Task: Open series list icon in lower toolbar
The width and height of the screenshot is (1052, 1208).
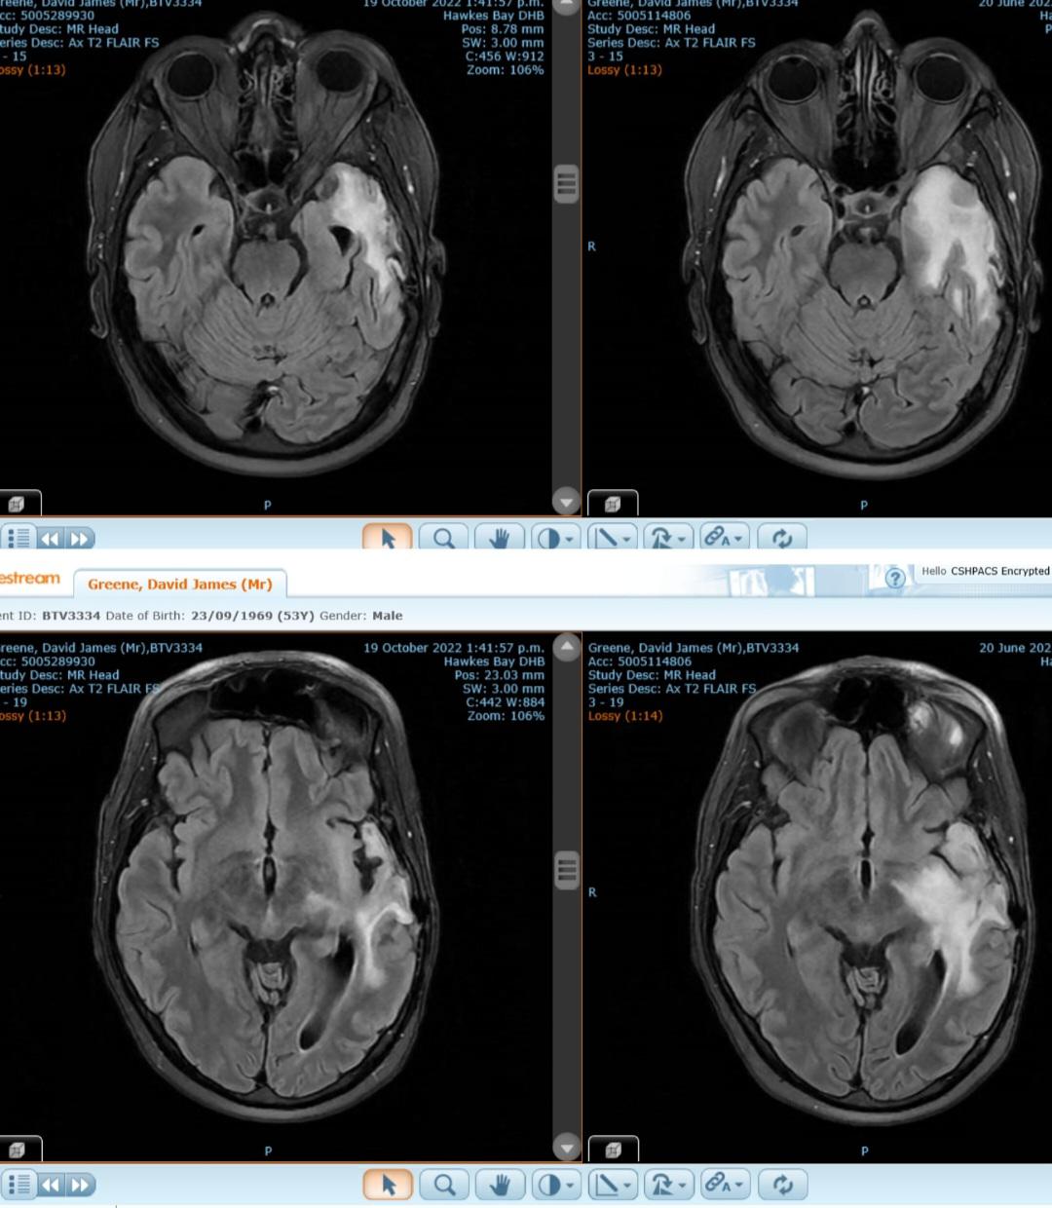Action: [x=19, y=1185]
